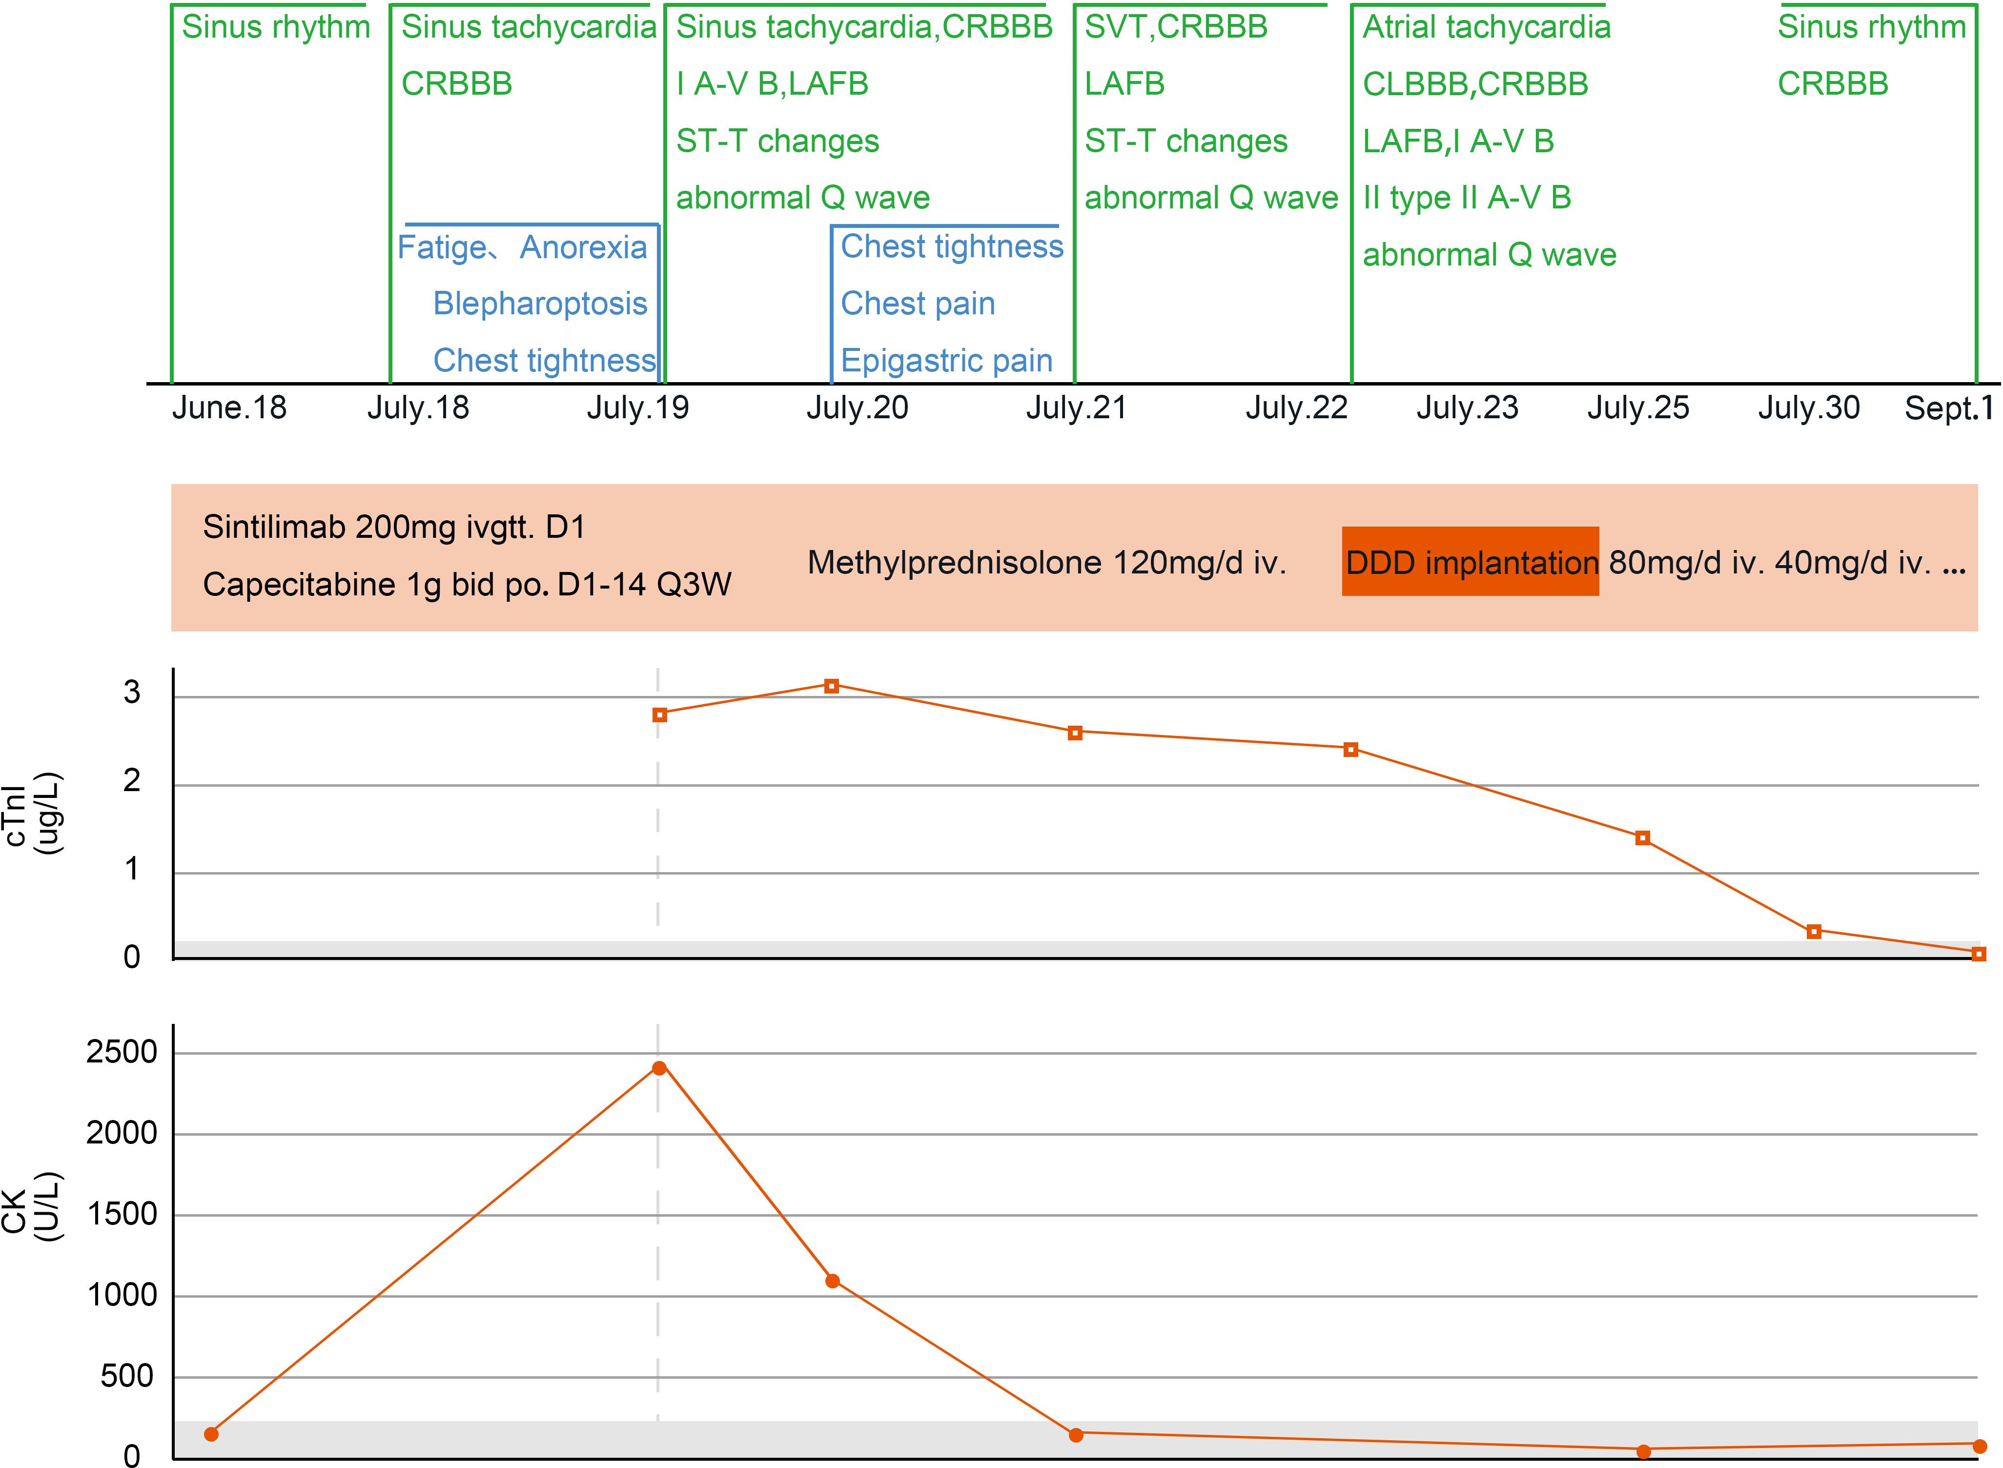Click the '40mg/d iv.' dose text
This screenshot has height=1468, width=2003.
coord(1853,563)
